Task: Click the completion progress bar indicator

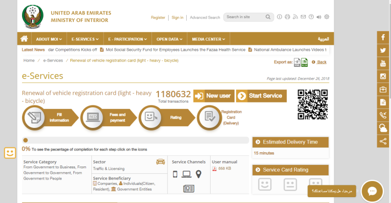Action: [25, 140]
